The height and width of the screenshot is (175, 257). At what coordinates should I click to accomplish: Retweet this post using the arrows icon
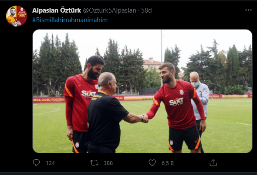pos(94,163)
